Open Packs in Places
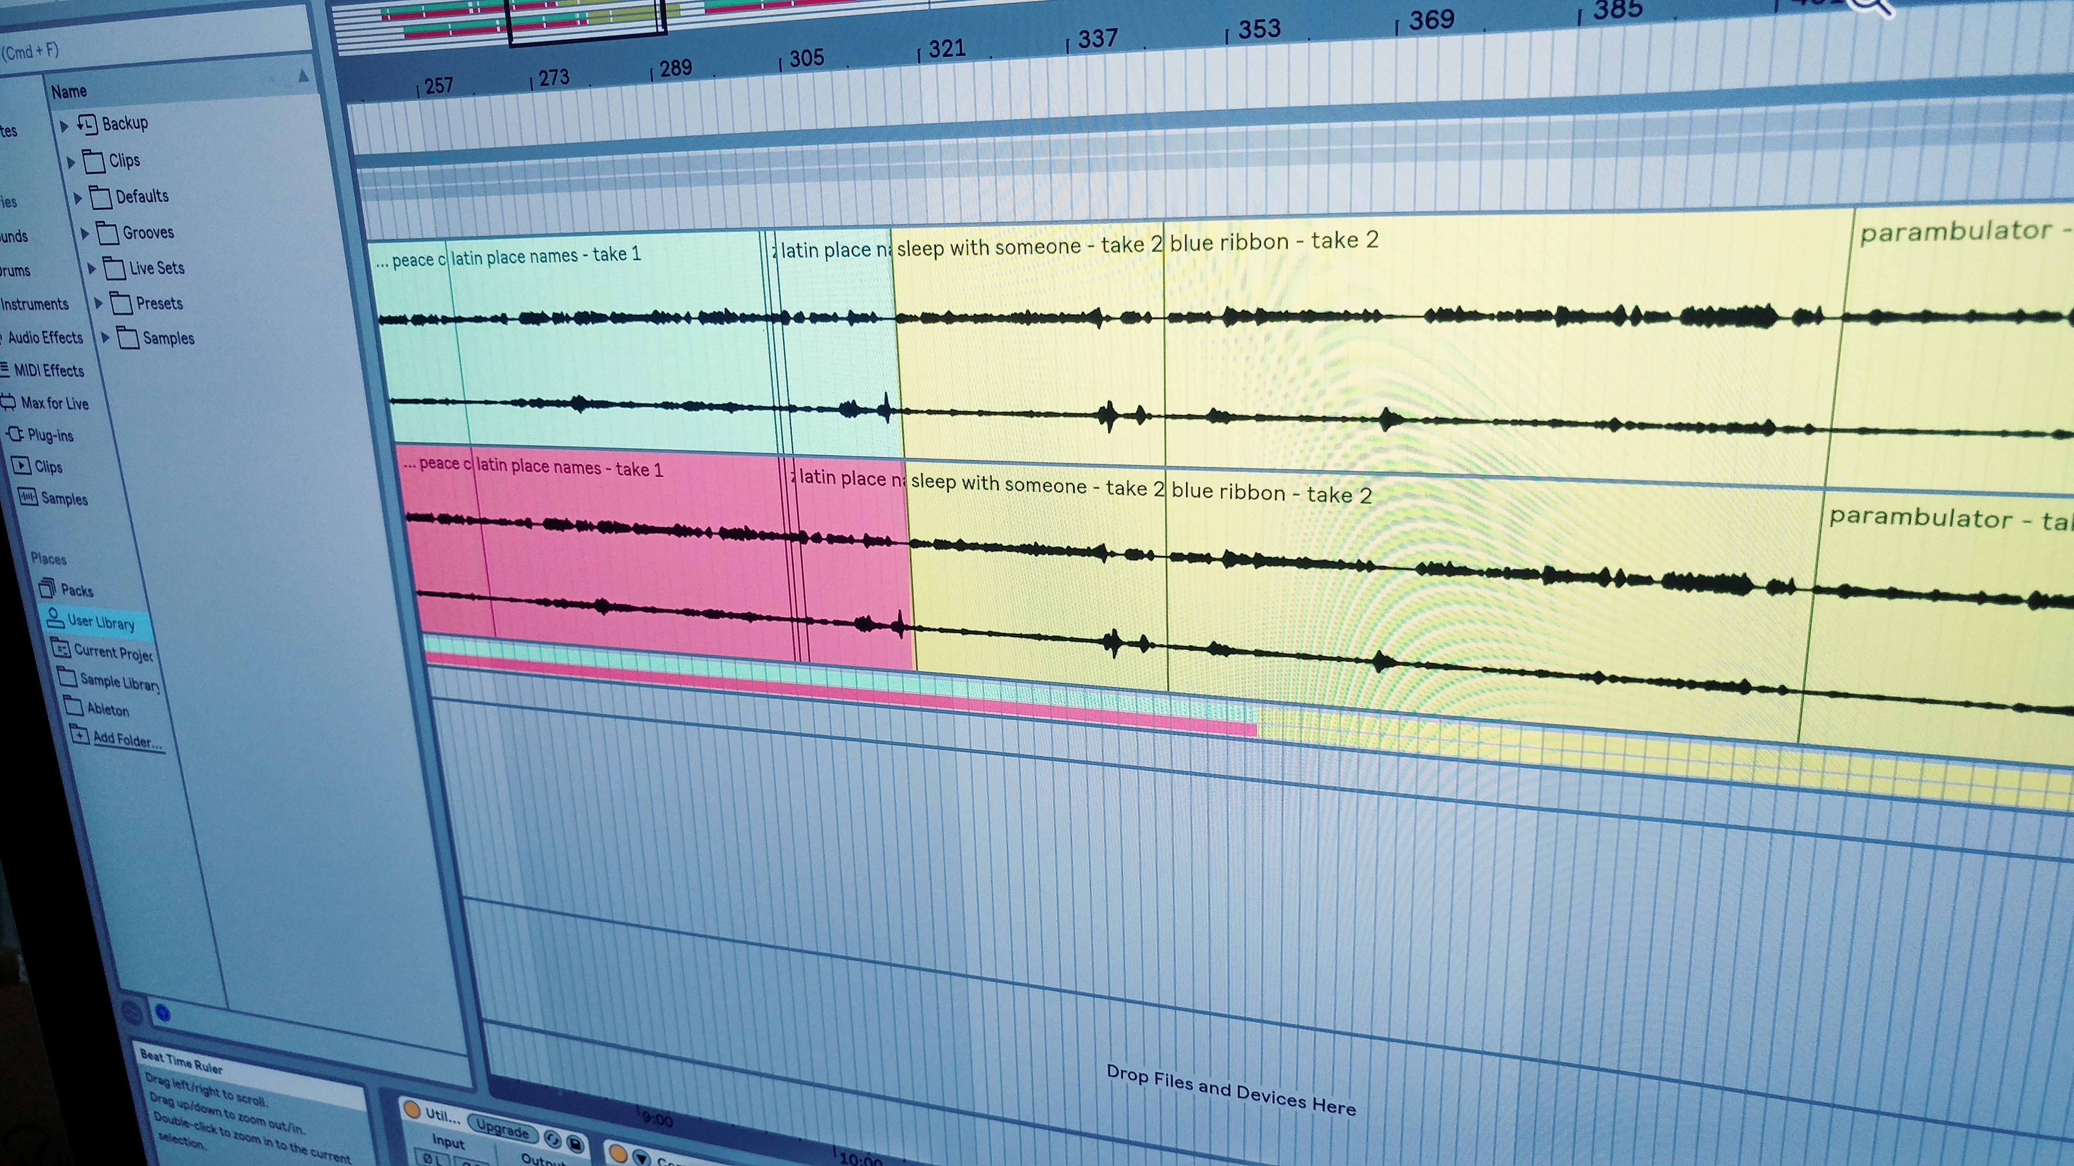Screen dimensions: 2074x1166 coord(77,590)
